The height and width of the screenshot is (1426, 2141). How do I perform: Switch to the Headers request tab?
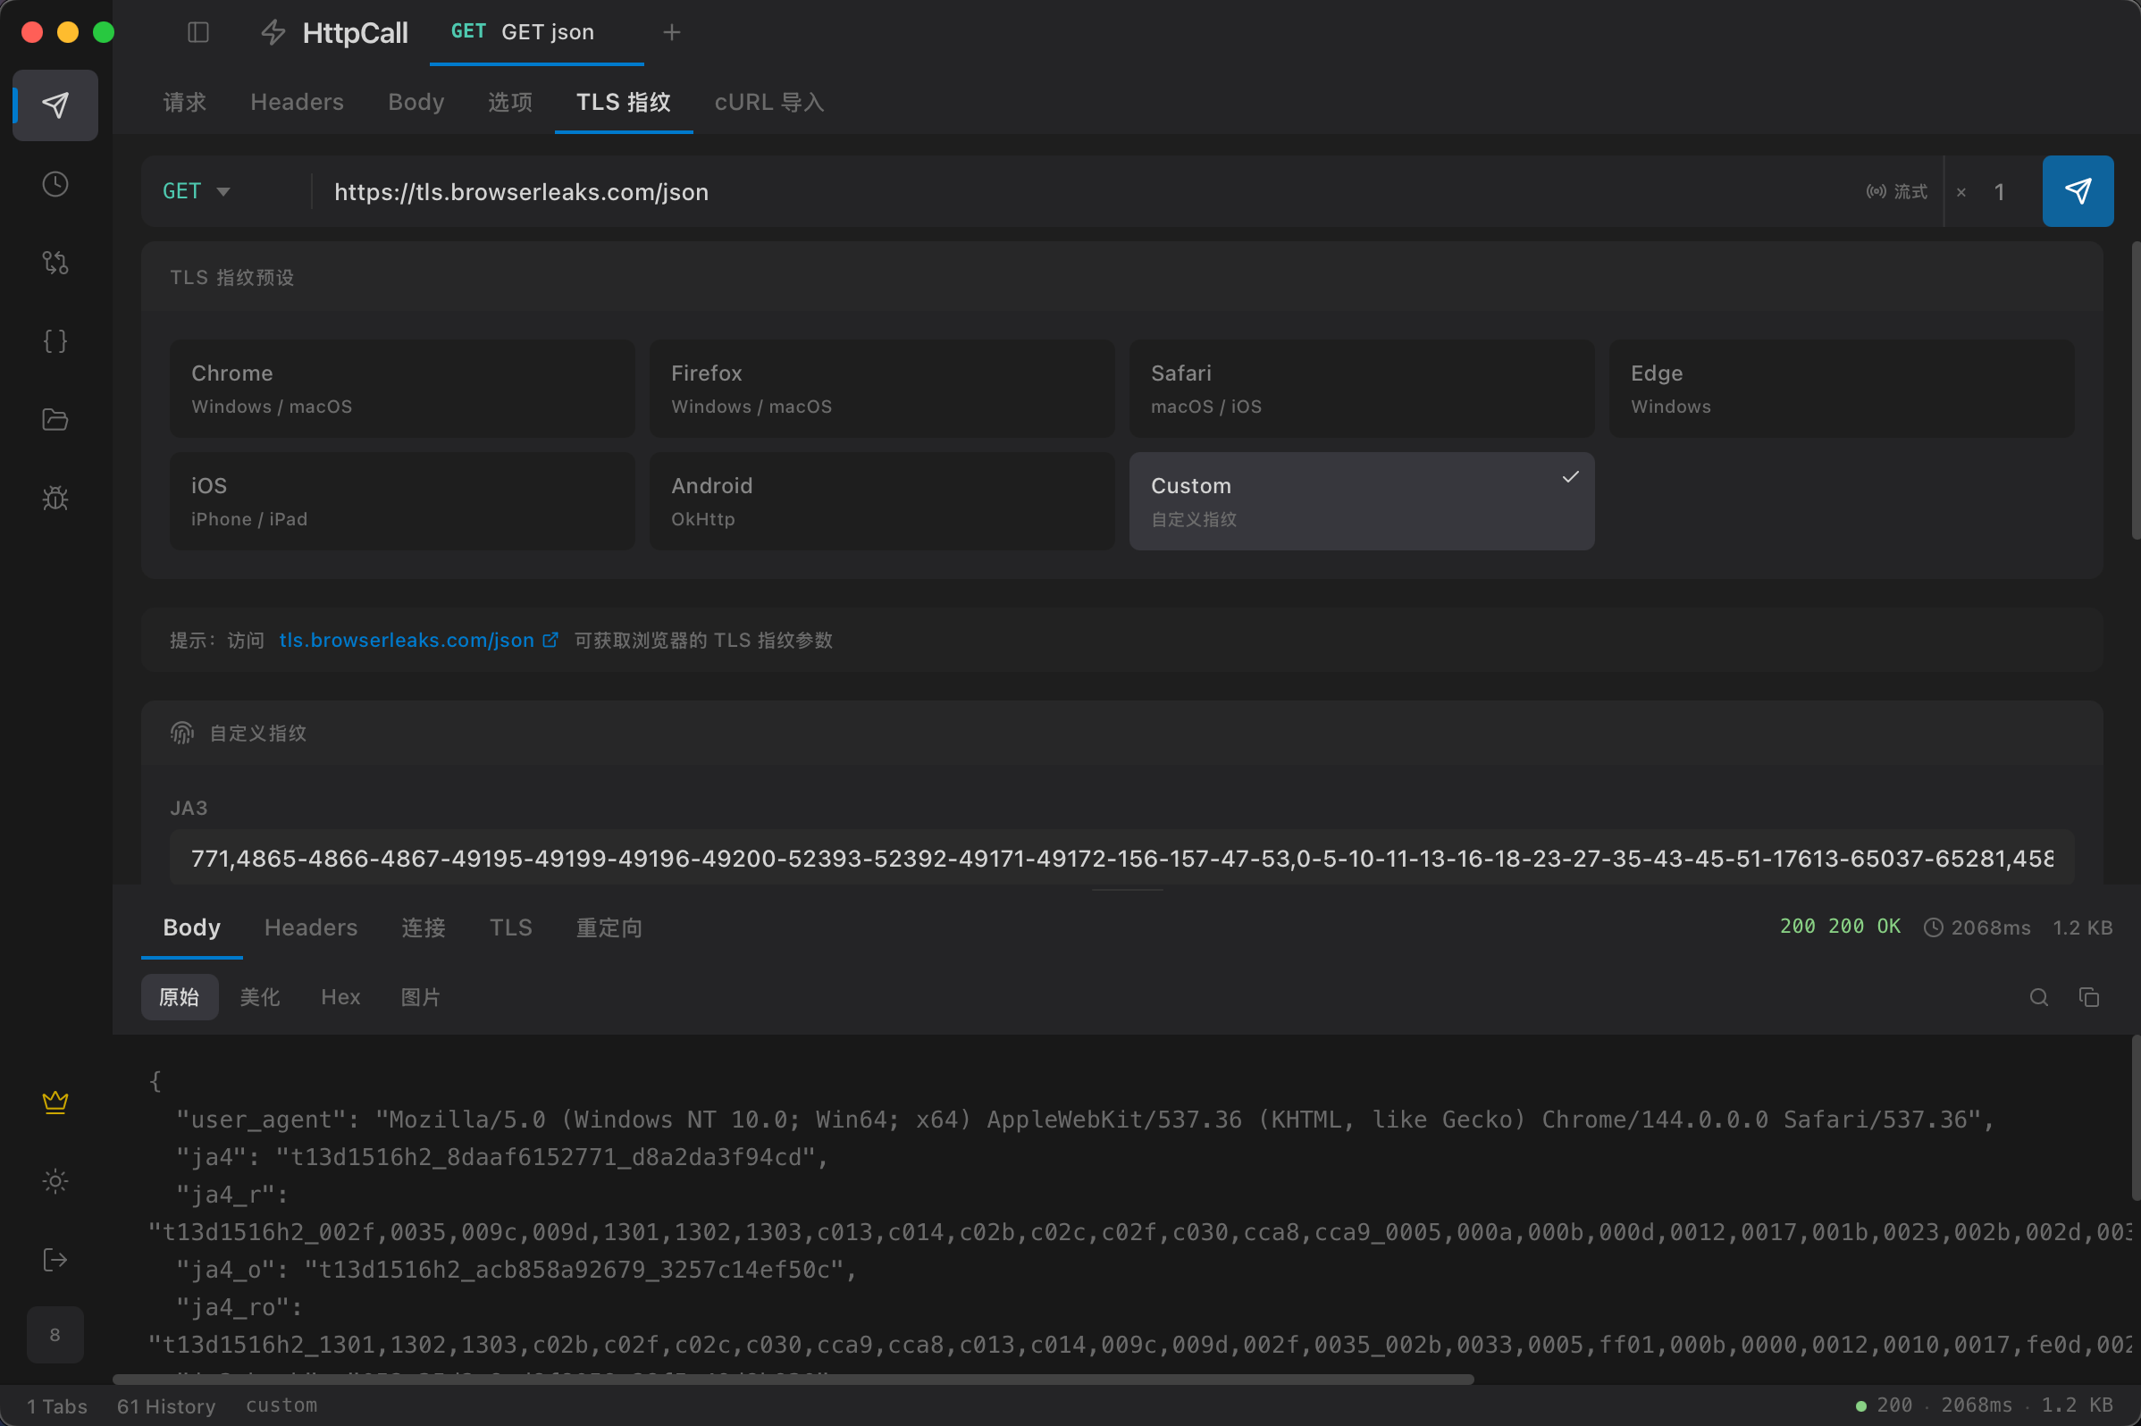click(297, 102)
